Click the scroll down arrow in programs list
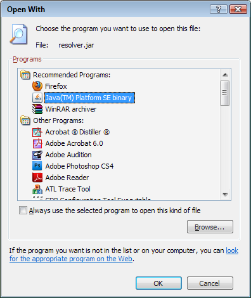Image resolution: width=251 pixels, height=298 pixels. [x=225, y=194]
